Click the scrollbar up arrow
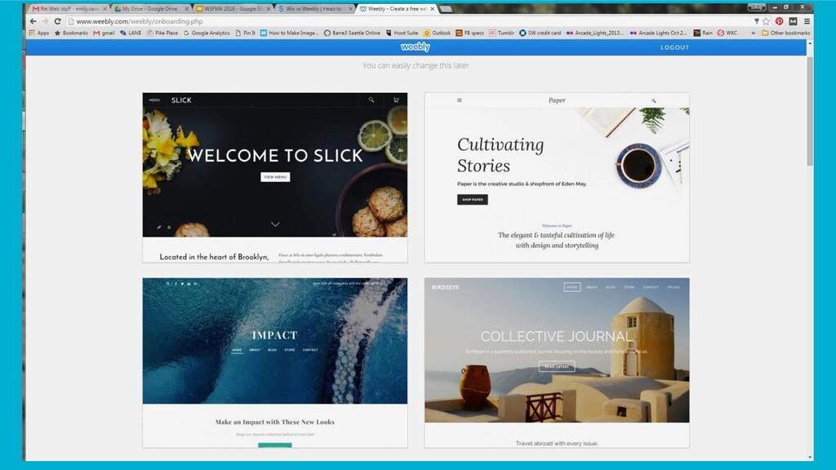836x470 pixels. 810,43
